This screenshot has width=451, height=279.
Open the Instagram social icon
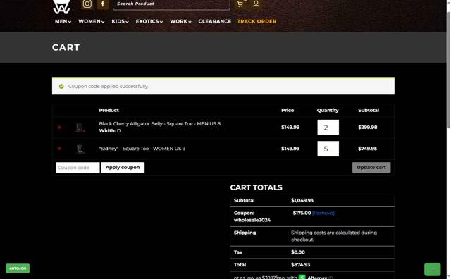point(87,4)
